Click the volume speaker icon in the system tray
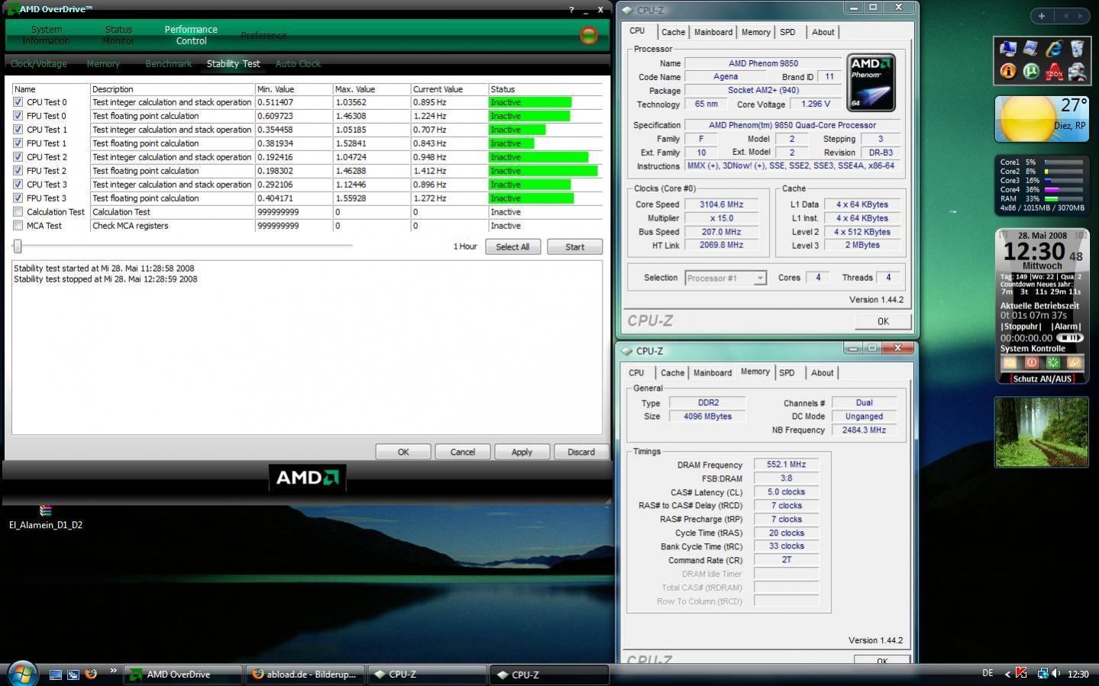The height and width of the screenshot is (686, 1099). [1056, 674]
